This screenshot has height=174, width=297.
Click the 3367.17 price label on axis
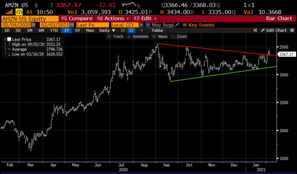[x=286, y=54]
